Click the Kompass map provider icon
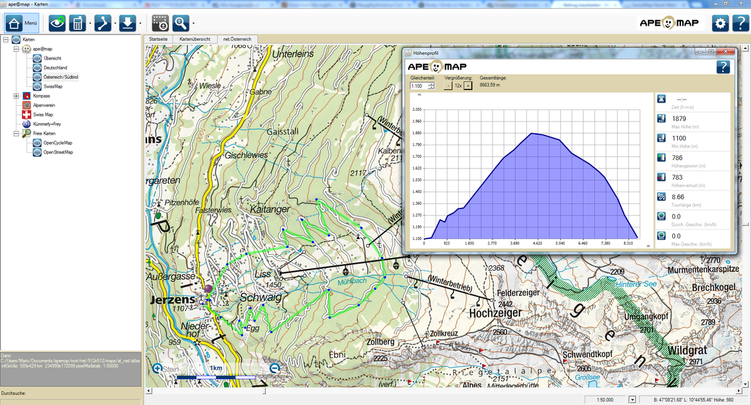 pos(26,96)
